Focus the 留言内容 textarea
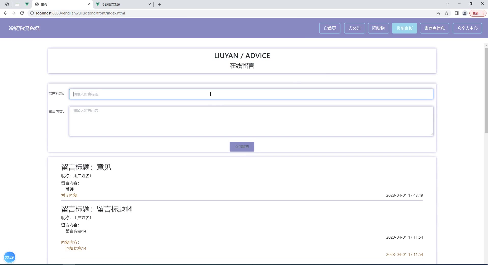The image size is (488, 265). (251, 121)
